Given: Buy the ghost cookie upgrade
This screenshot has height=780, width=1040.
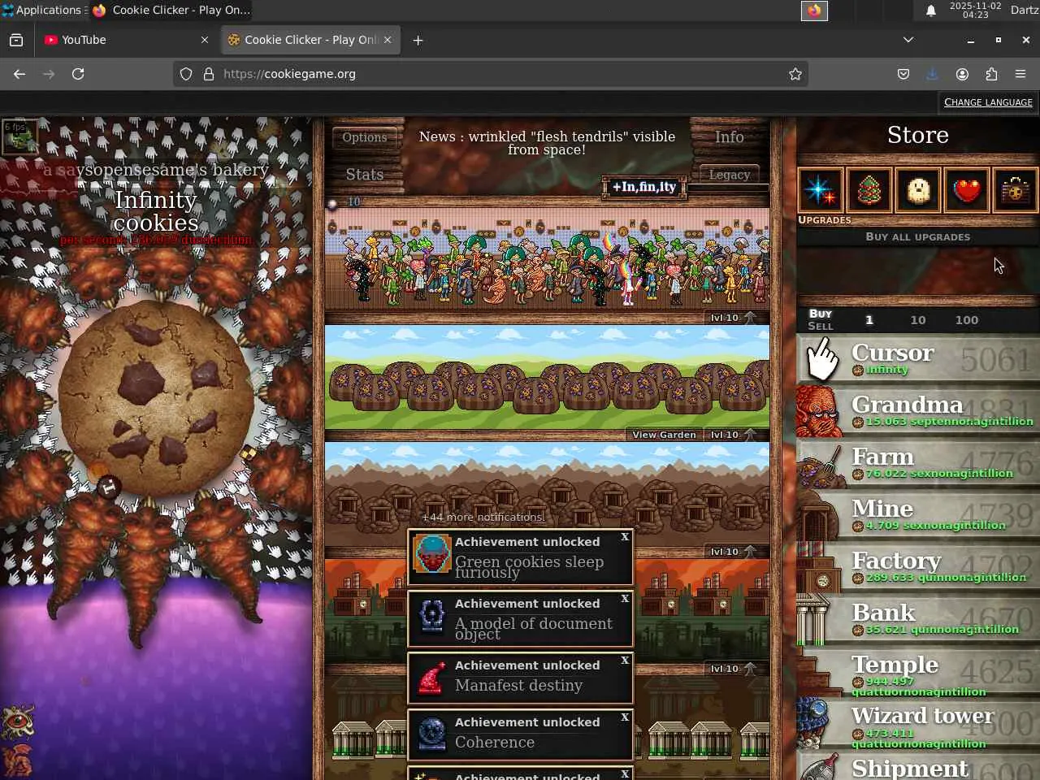Looking at the screenshot, I should (x=918, y=190).
